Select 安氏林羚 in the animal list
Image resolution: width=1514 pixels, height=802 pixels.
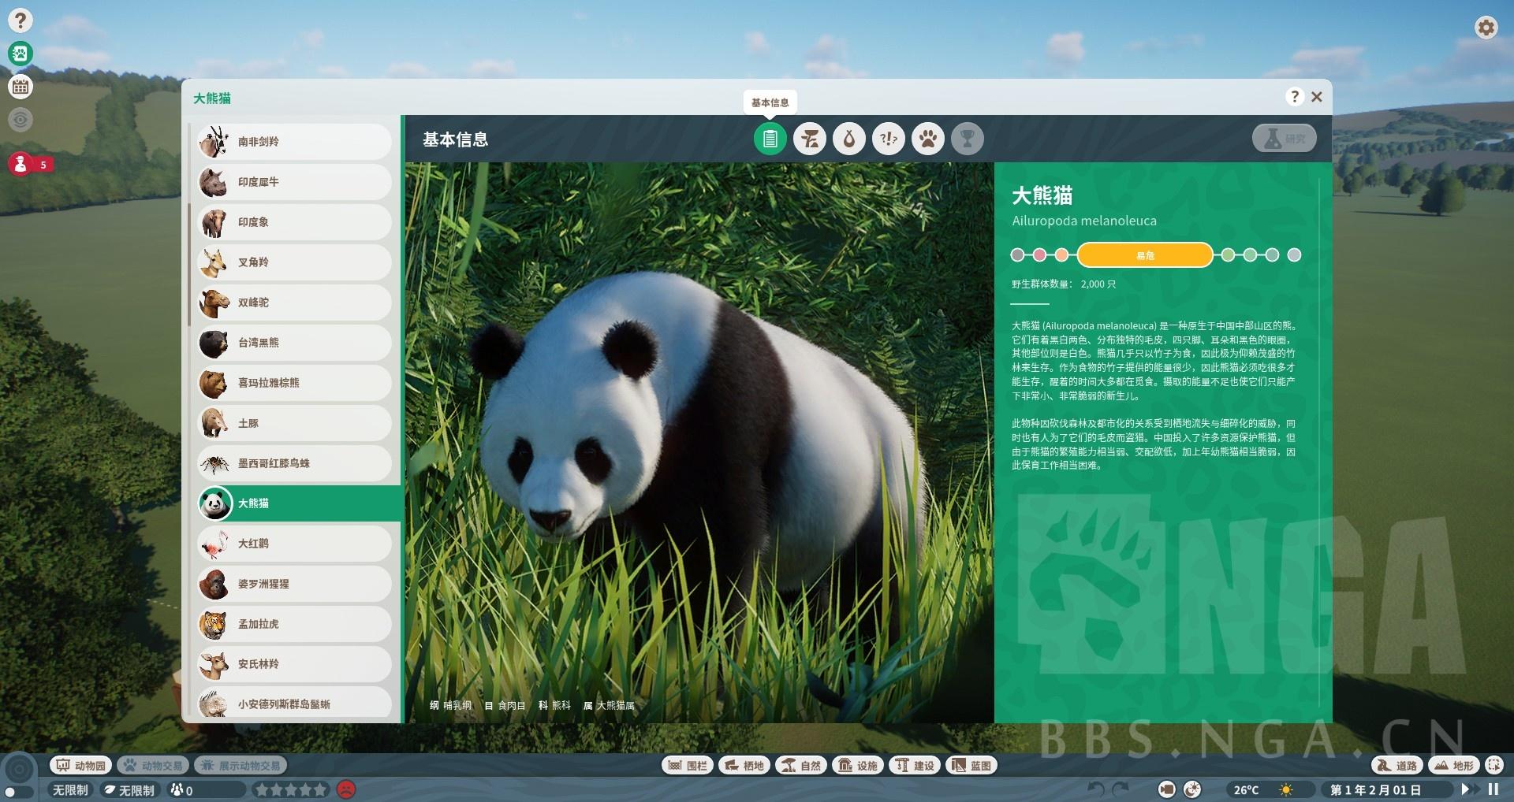tap(294, 664)
